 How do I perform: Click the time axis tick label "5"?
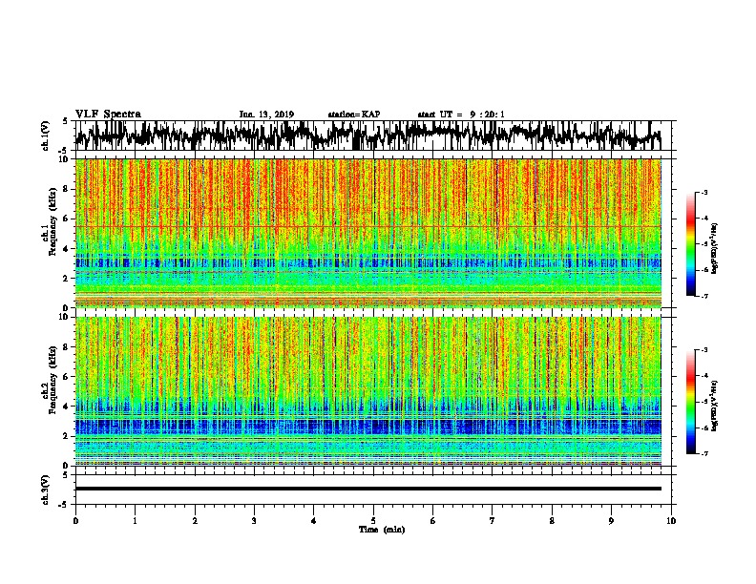click(373, 521)
